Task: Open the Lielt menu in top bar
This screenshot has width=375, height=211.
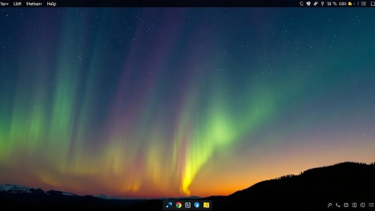Action: tap(17, 4)
